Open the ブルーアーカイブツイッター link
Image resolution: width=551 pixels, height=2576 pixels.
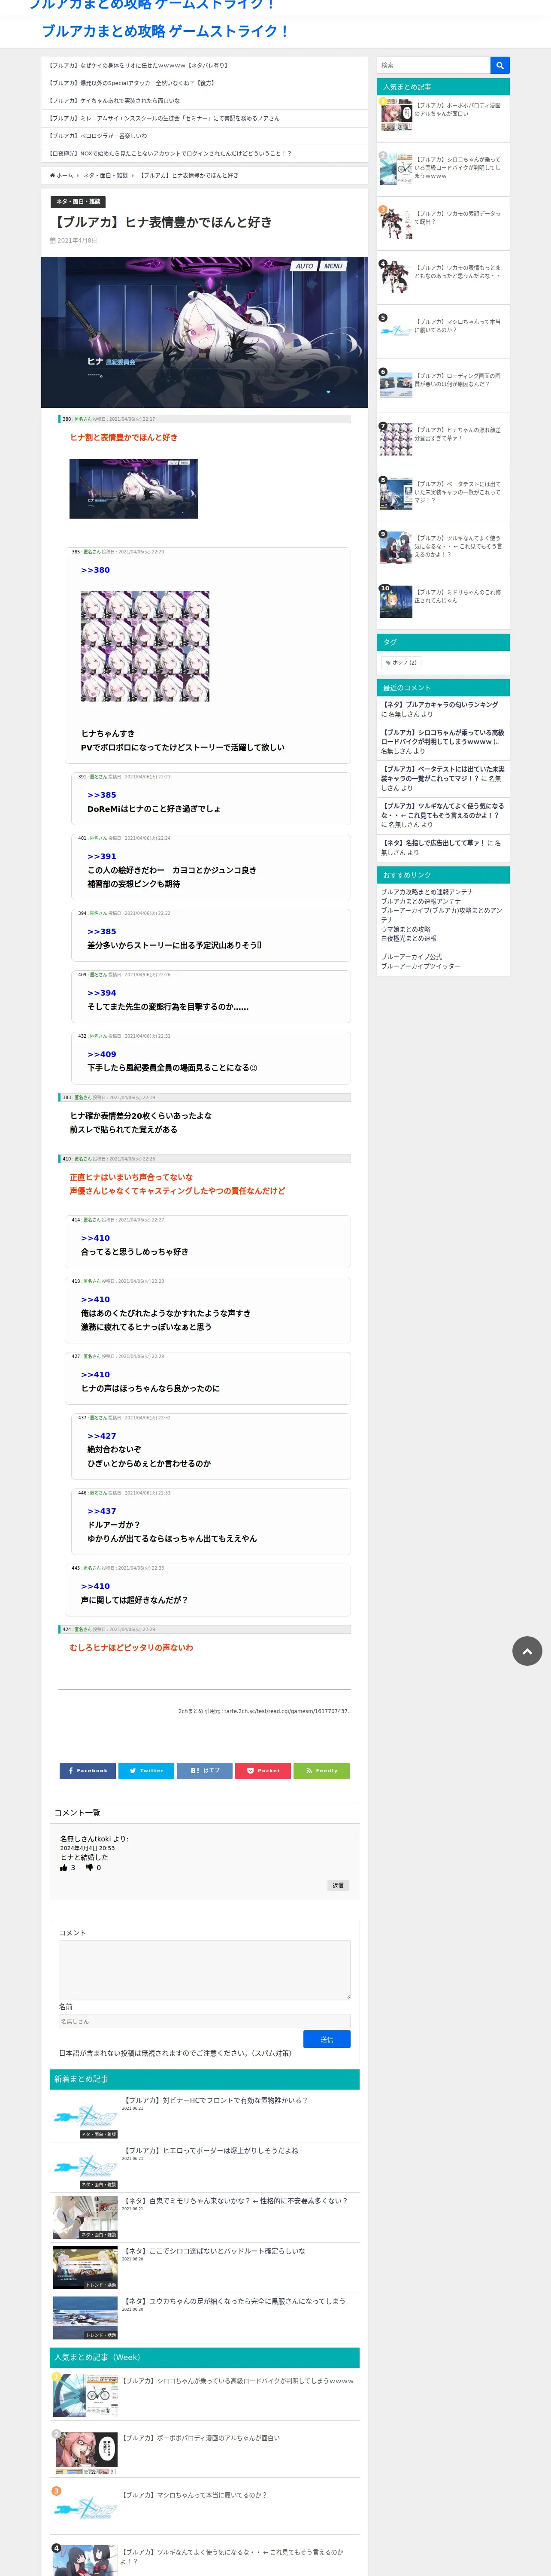pos(420,966)
